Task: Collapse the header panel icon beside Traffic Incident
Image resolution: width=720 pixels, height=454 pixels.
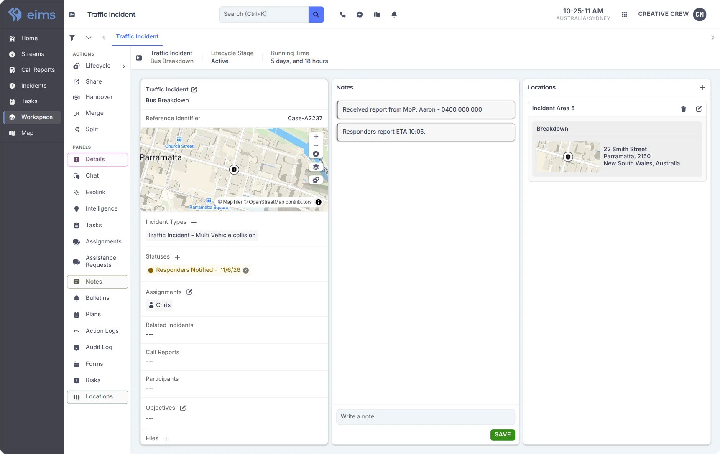Action: point(139,58)
